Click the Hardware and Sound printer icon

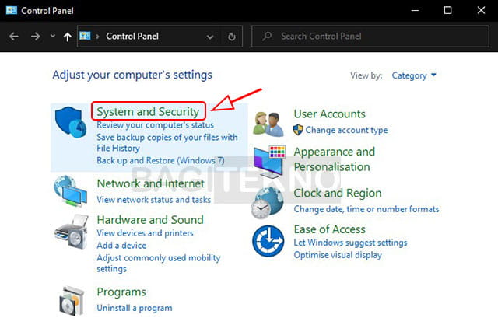point(71,232)
